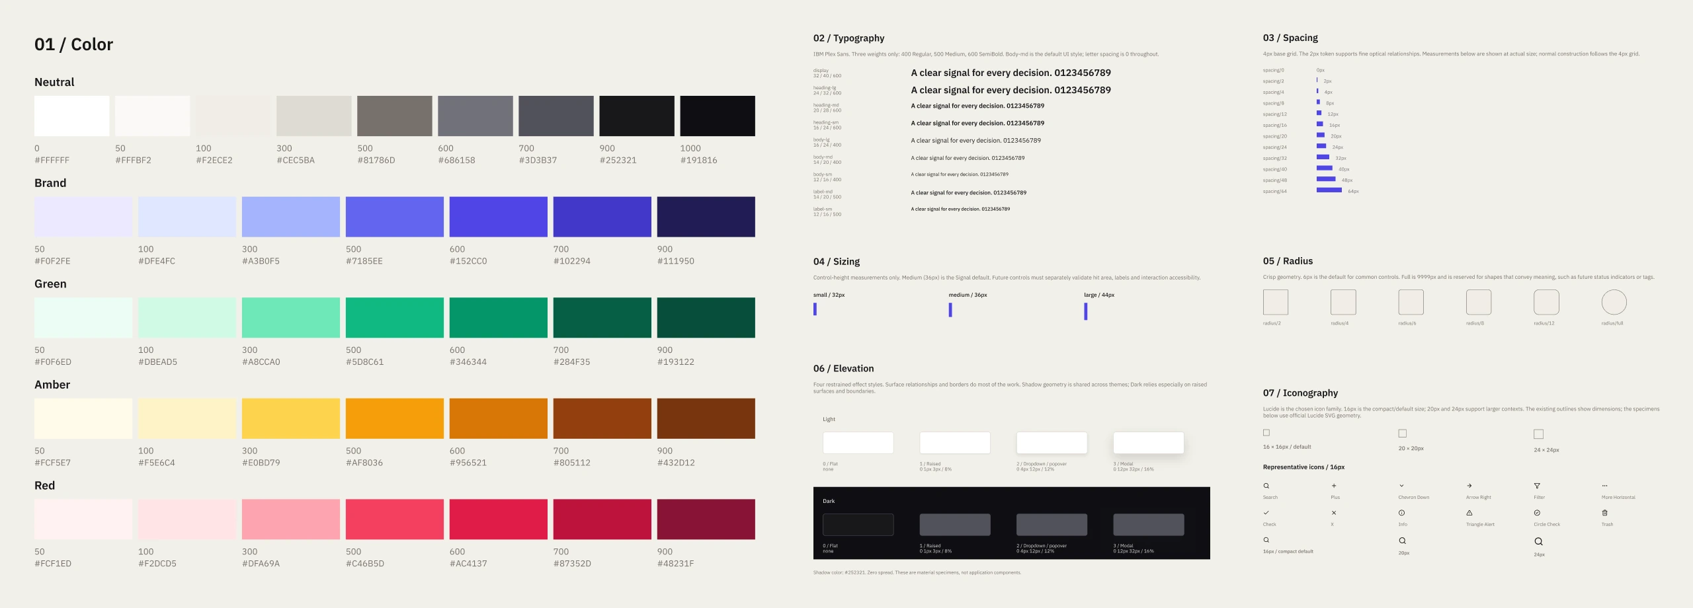Image resolution: width=1693 pixels, height=608 pixels.
Task: Choose the Green 700 #284F35 swatch
Action: [x=602, y=318]
